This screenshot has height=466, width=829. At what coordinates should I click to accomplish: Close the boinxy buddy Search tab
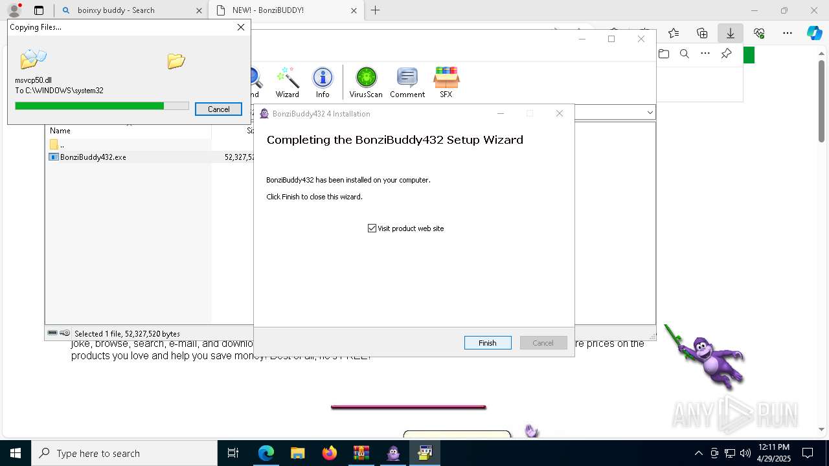click(x=199, y=10)
